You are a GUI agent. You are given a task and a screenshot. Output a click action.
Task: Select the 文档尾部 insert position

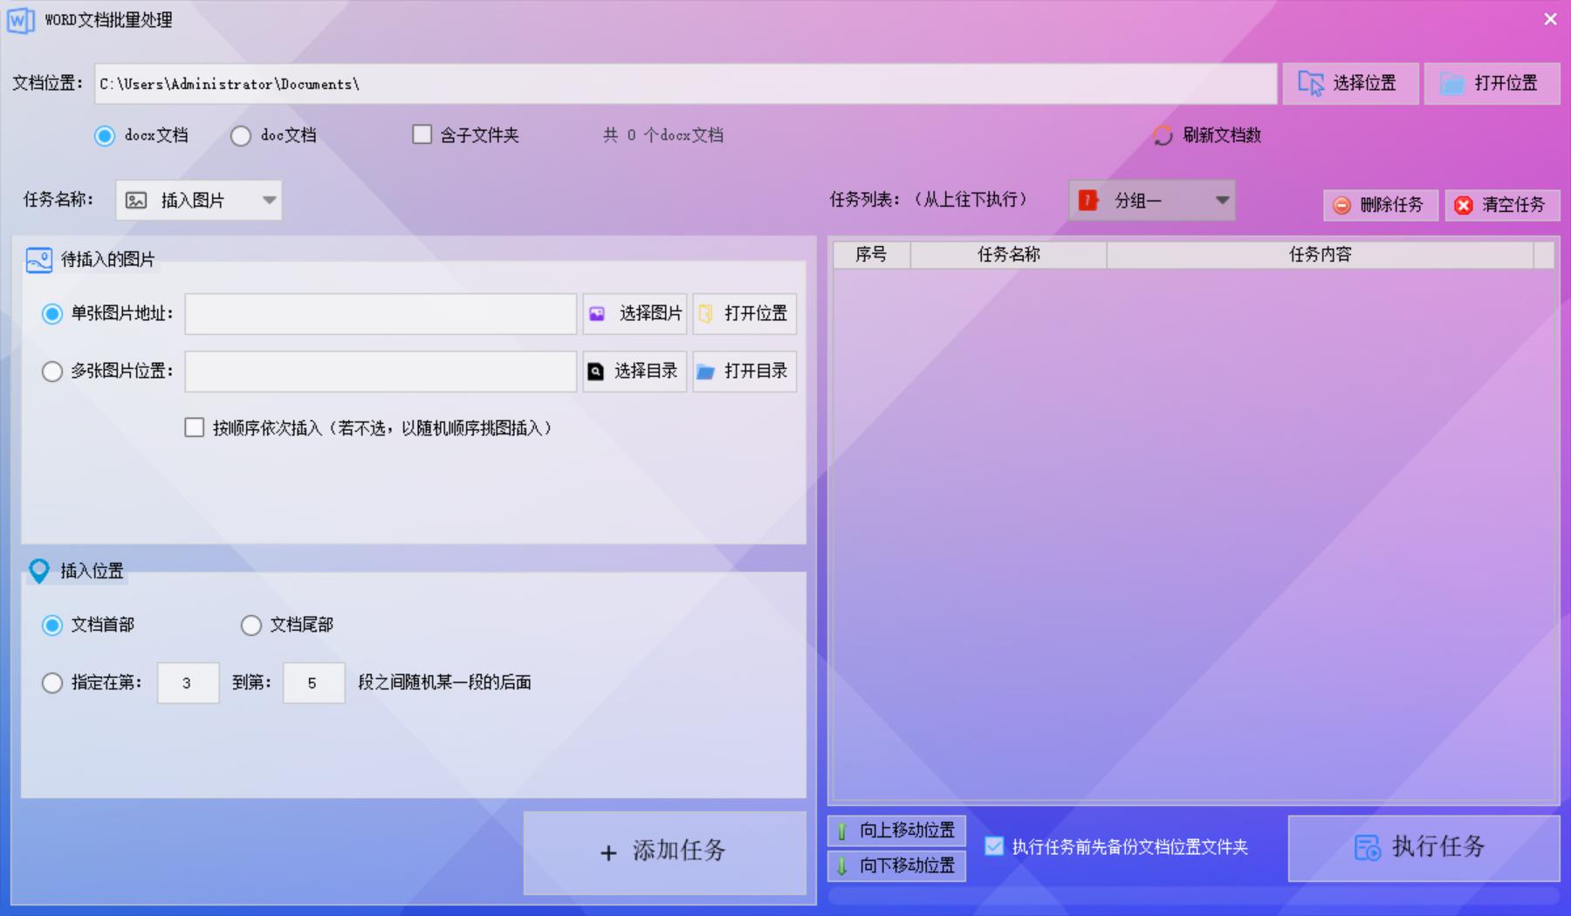click(x=251, y=625)
